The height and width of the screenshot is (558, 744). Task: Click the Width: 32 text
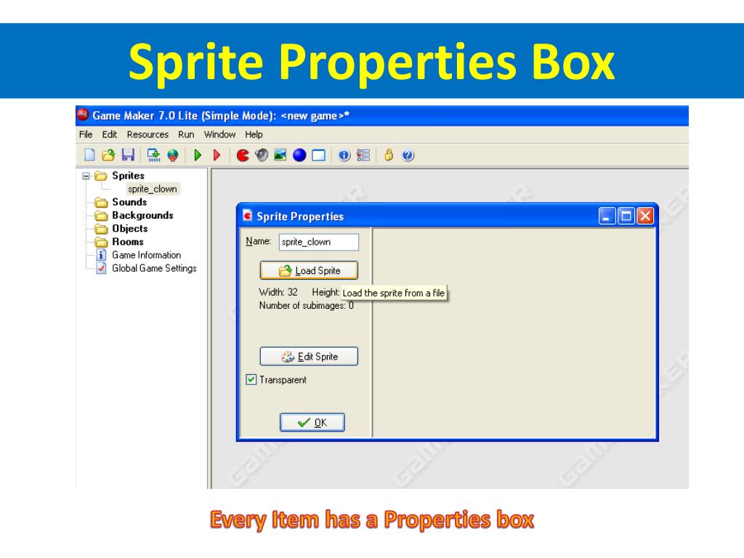[x=278, y=292]
